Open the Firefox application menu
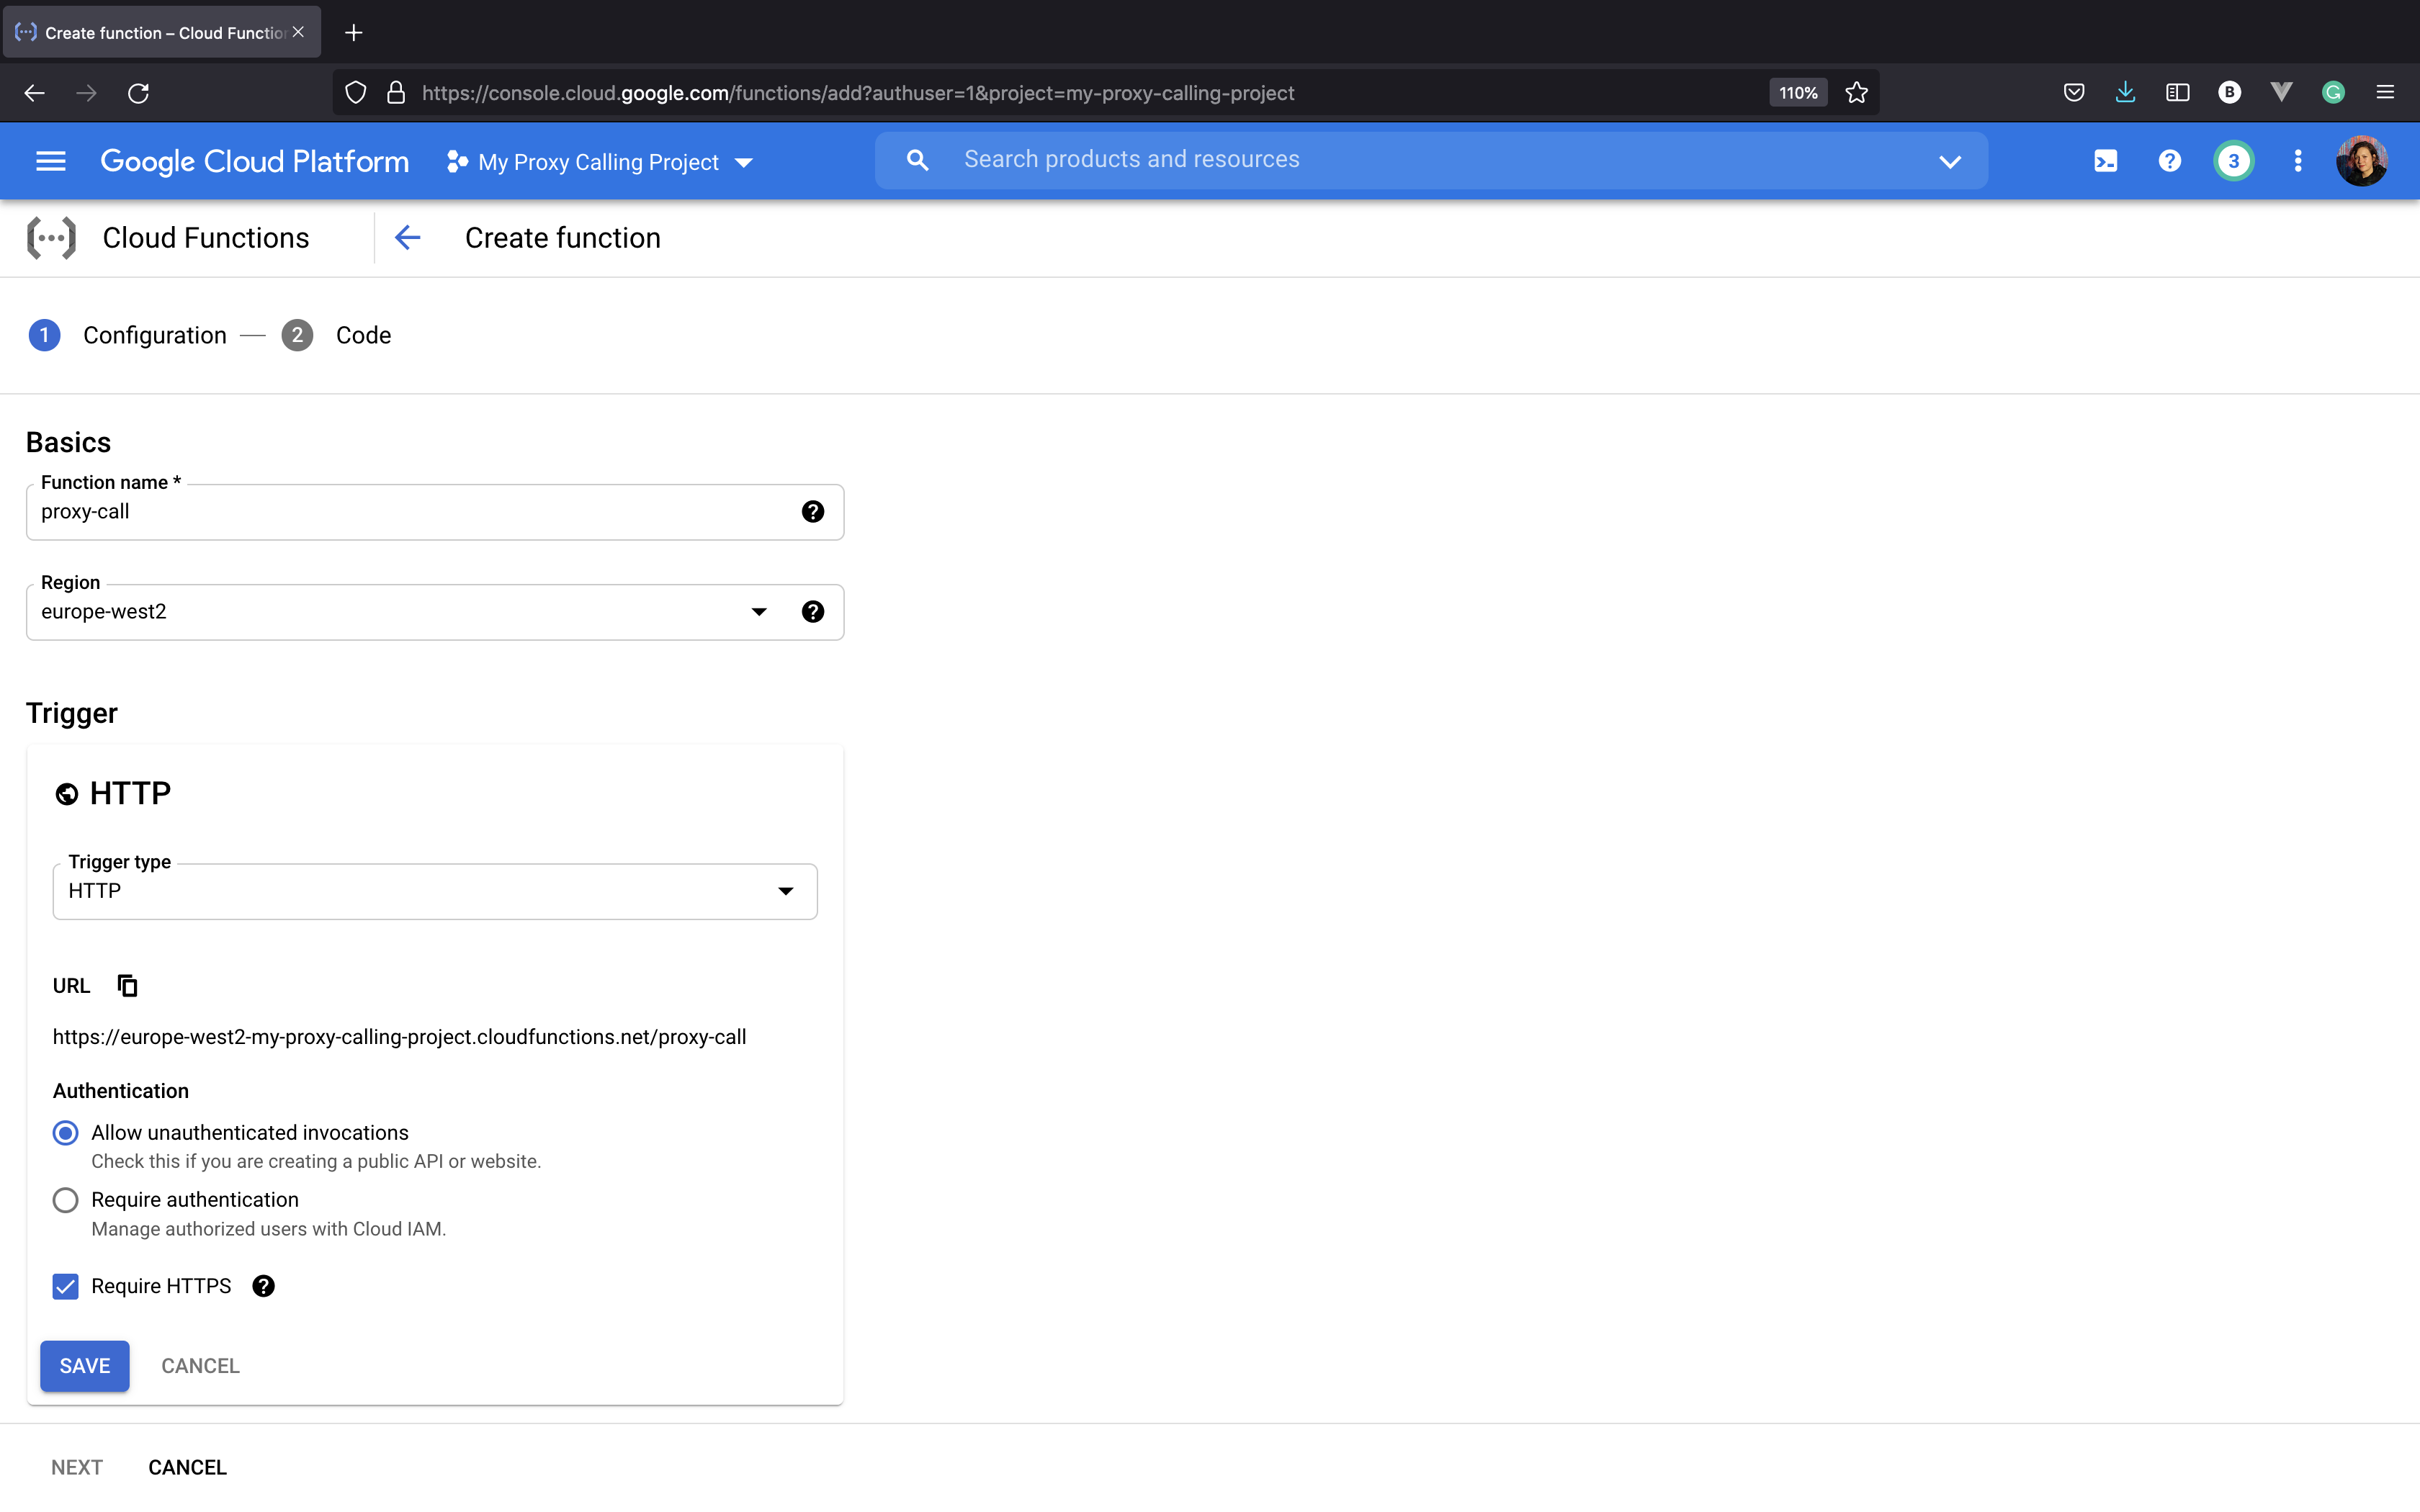2420x1512 pixels. pos(2386,93)
